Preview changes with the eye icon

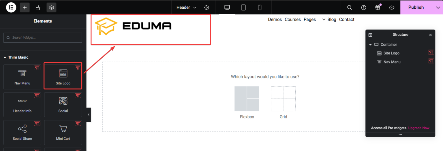[392, 7]
